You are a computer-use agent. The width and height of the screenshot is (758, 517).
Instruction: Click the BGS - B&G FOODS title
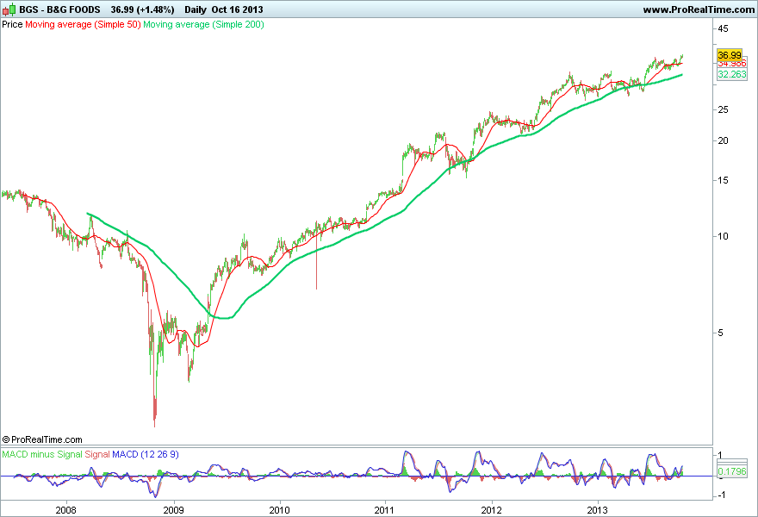coord(59,9)
